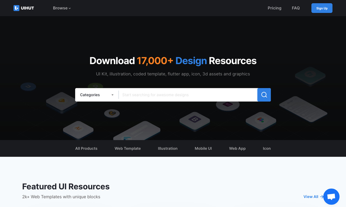The width and height of the screenshot is (346, 207).
Task: Expand the Browse menu
Action: tap(62, 8)
